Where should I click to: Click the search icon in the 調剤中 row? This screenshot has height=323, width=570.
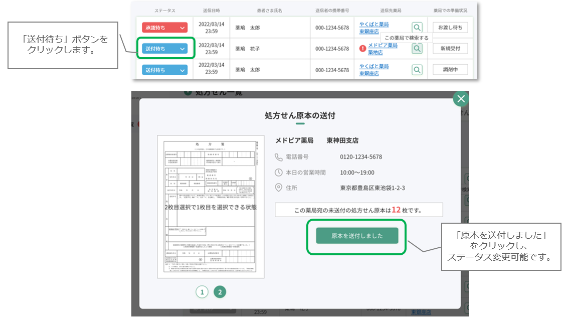click(x=417, y=70)
